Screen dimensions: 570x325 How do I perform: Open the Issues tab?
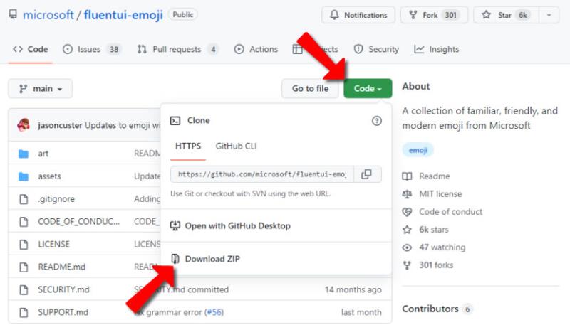[x=92, y=49]
